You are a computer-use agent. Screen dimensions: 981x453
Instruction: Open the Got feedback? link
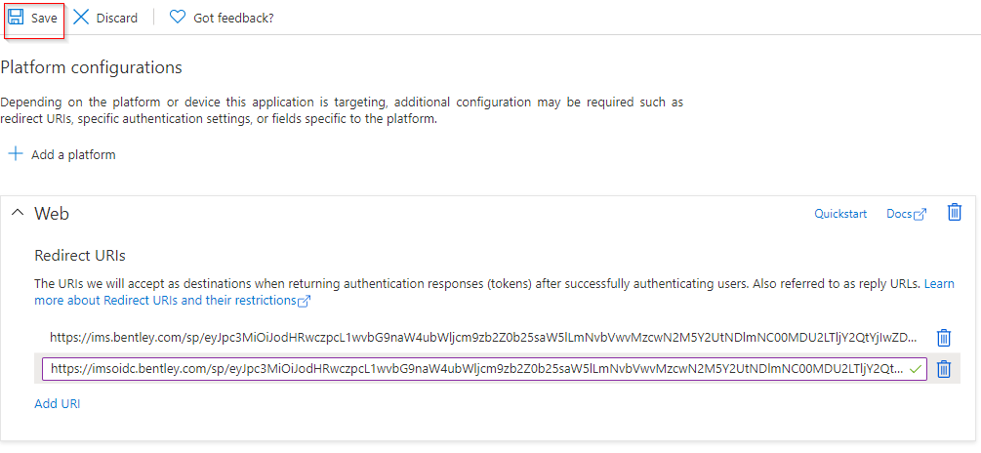pyautogui.click(x=233, y=18)
